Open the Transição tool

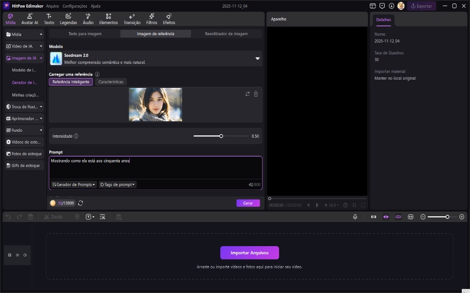[x=132, y=19]
